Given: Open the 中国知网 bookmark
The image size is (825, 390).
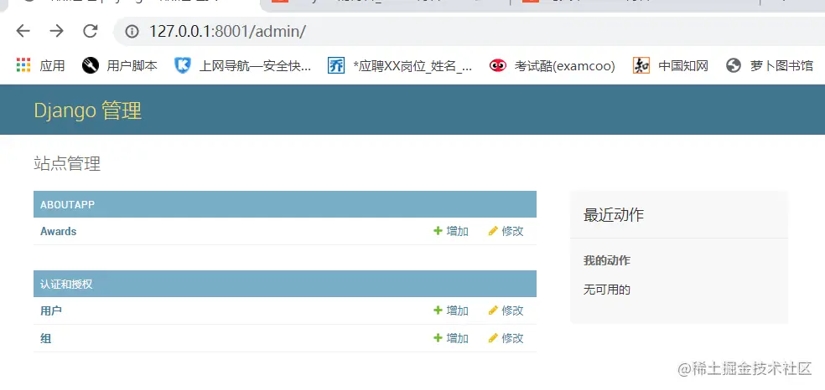Looking at the screenshot, I should click(671, 65).
